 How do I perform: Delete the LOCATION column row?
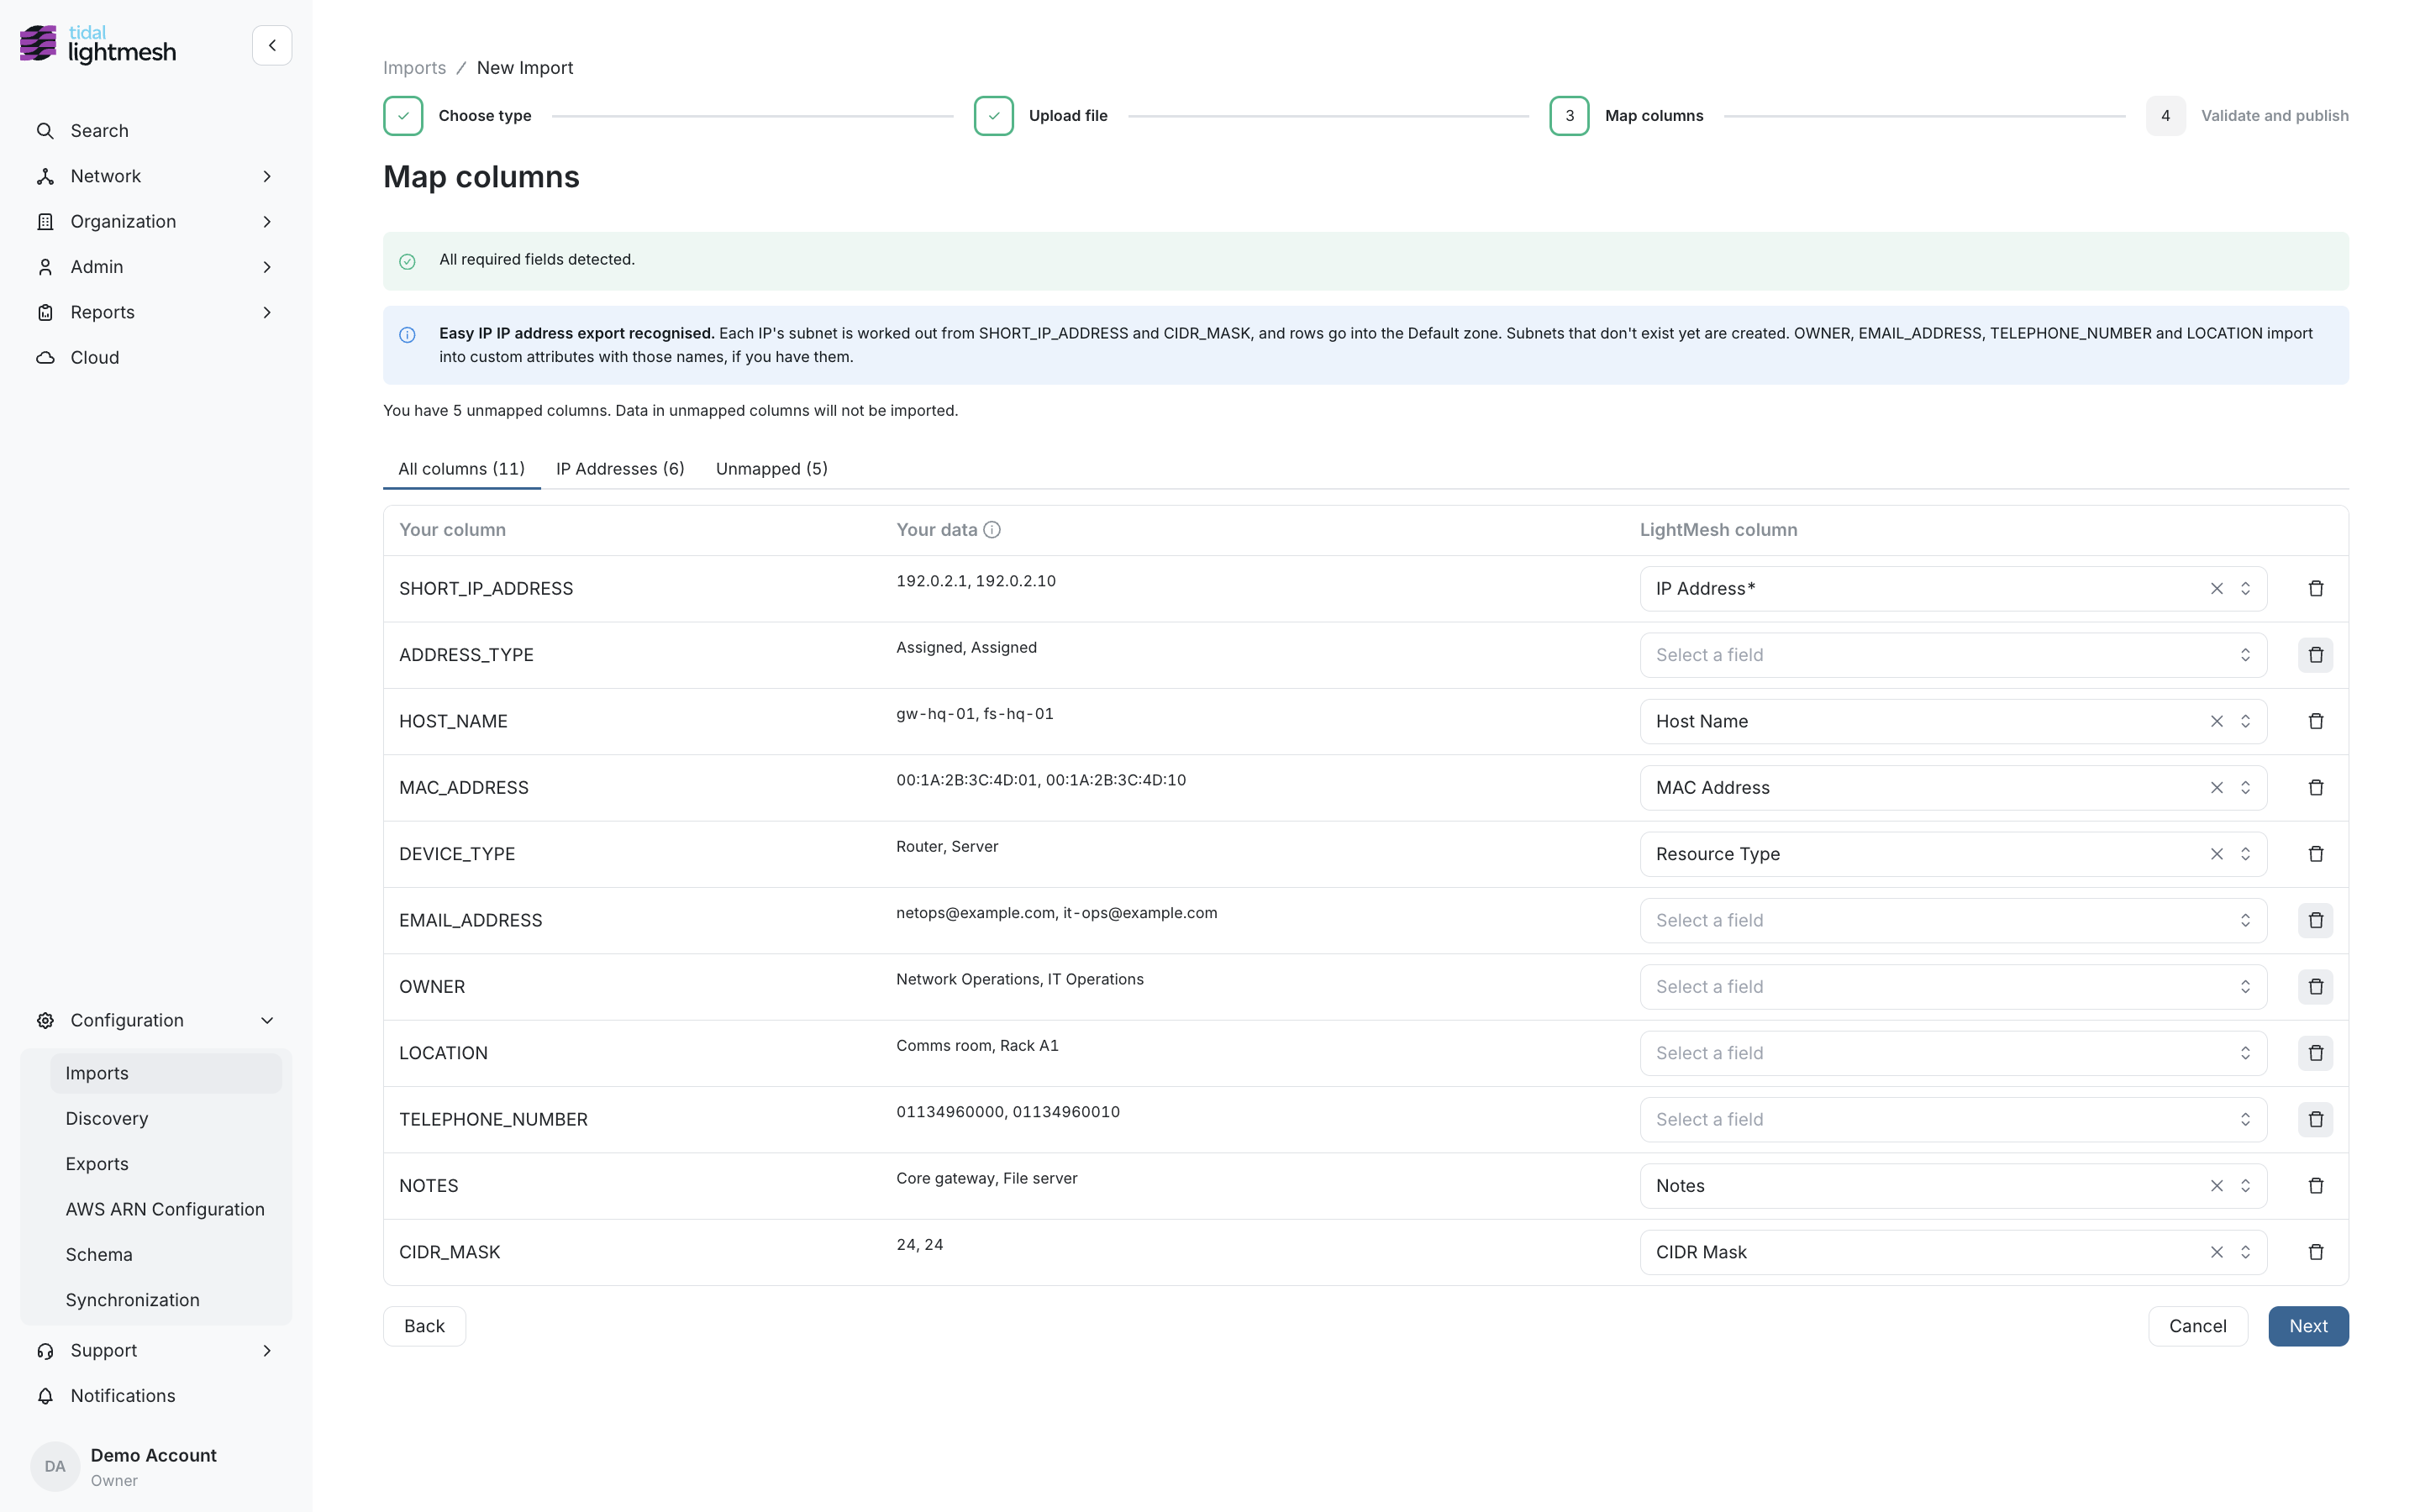tap(2315, 1053)
